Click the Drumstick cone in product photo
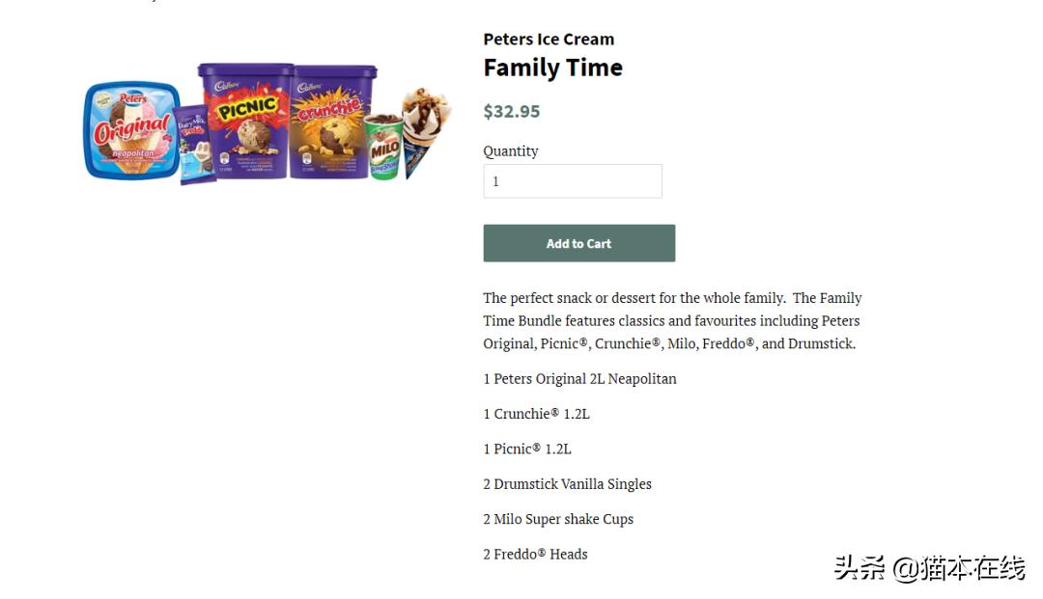The image size is (1043, 599). coord(424,128)
